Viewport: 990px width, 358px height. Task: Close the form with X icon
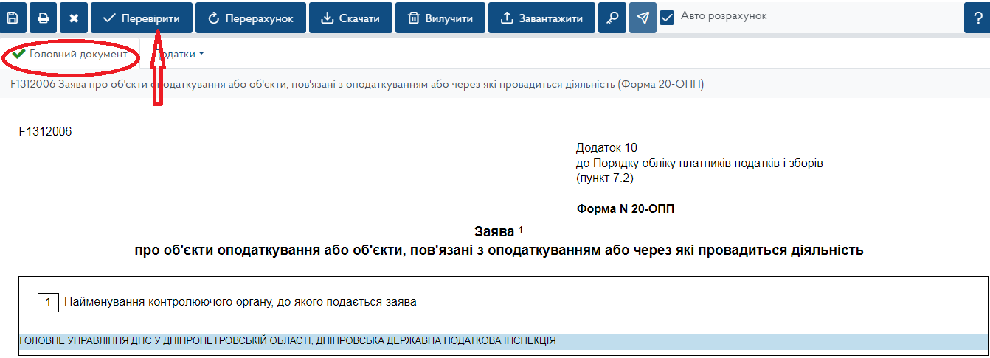tap(74, 18)
